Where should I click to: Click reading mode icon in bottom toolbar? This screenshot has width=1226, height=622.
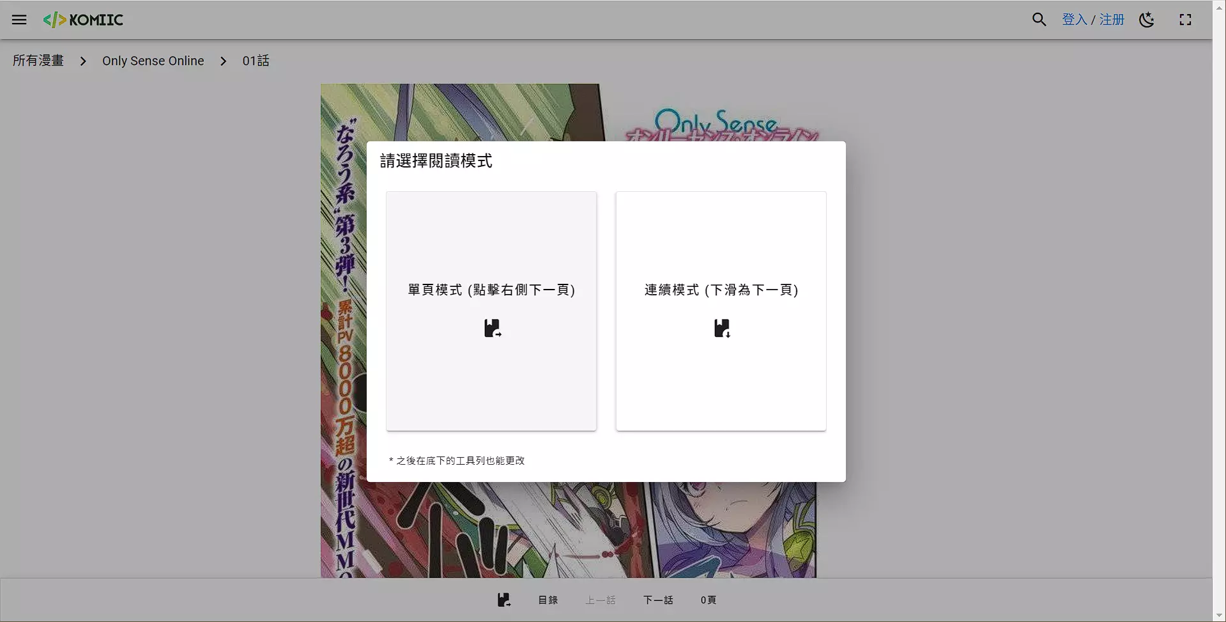503,600
